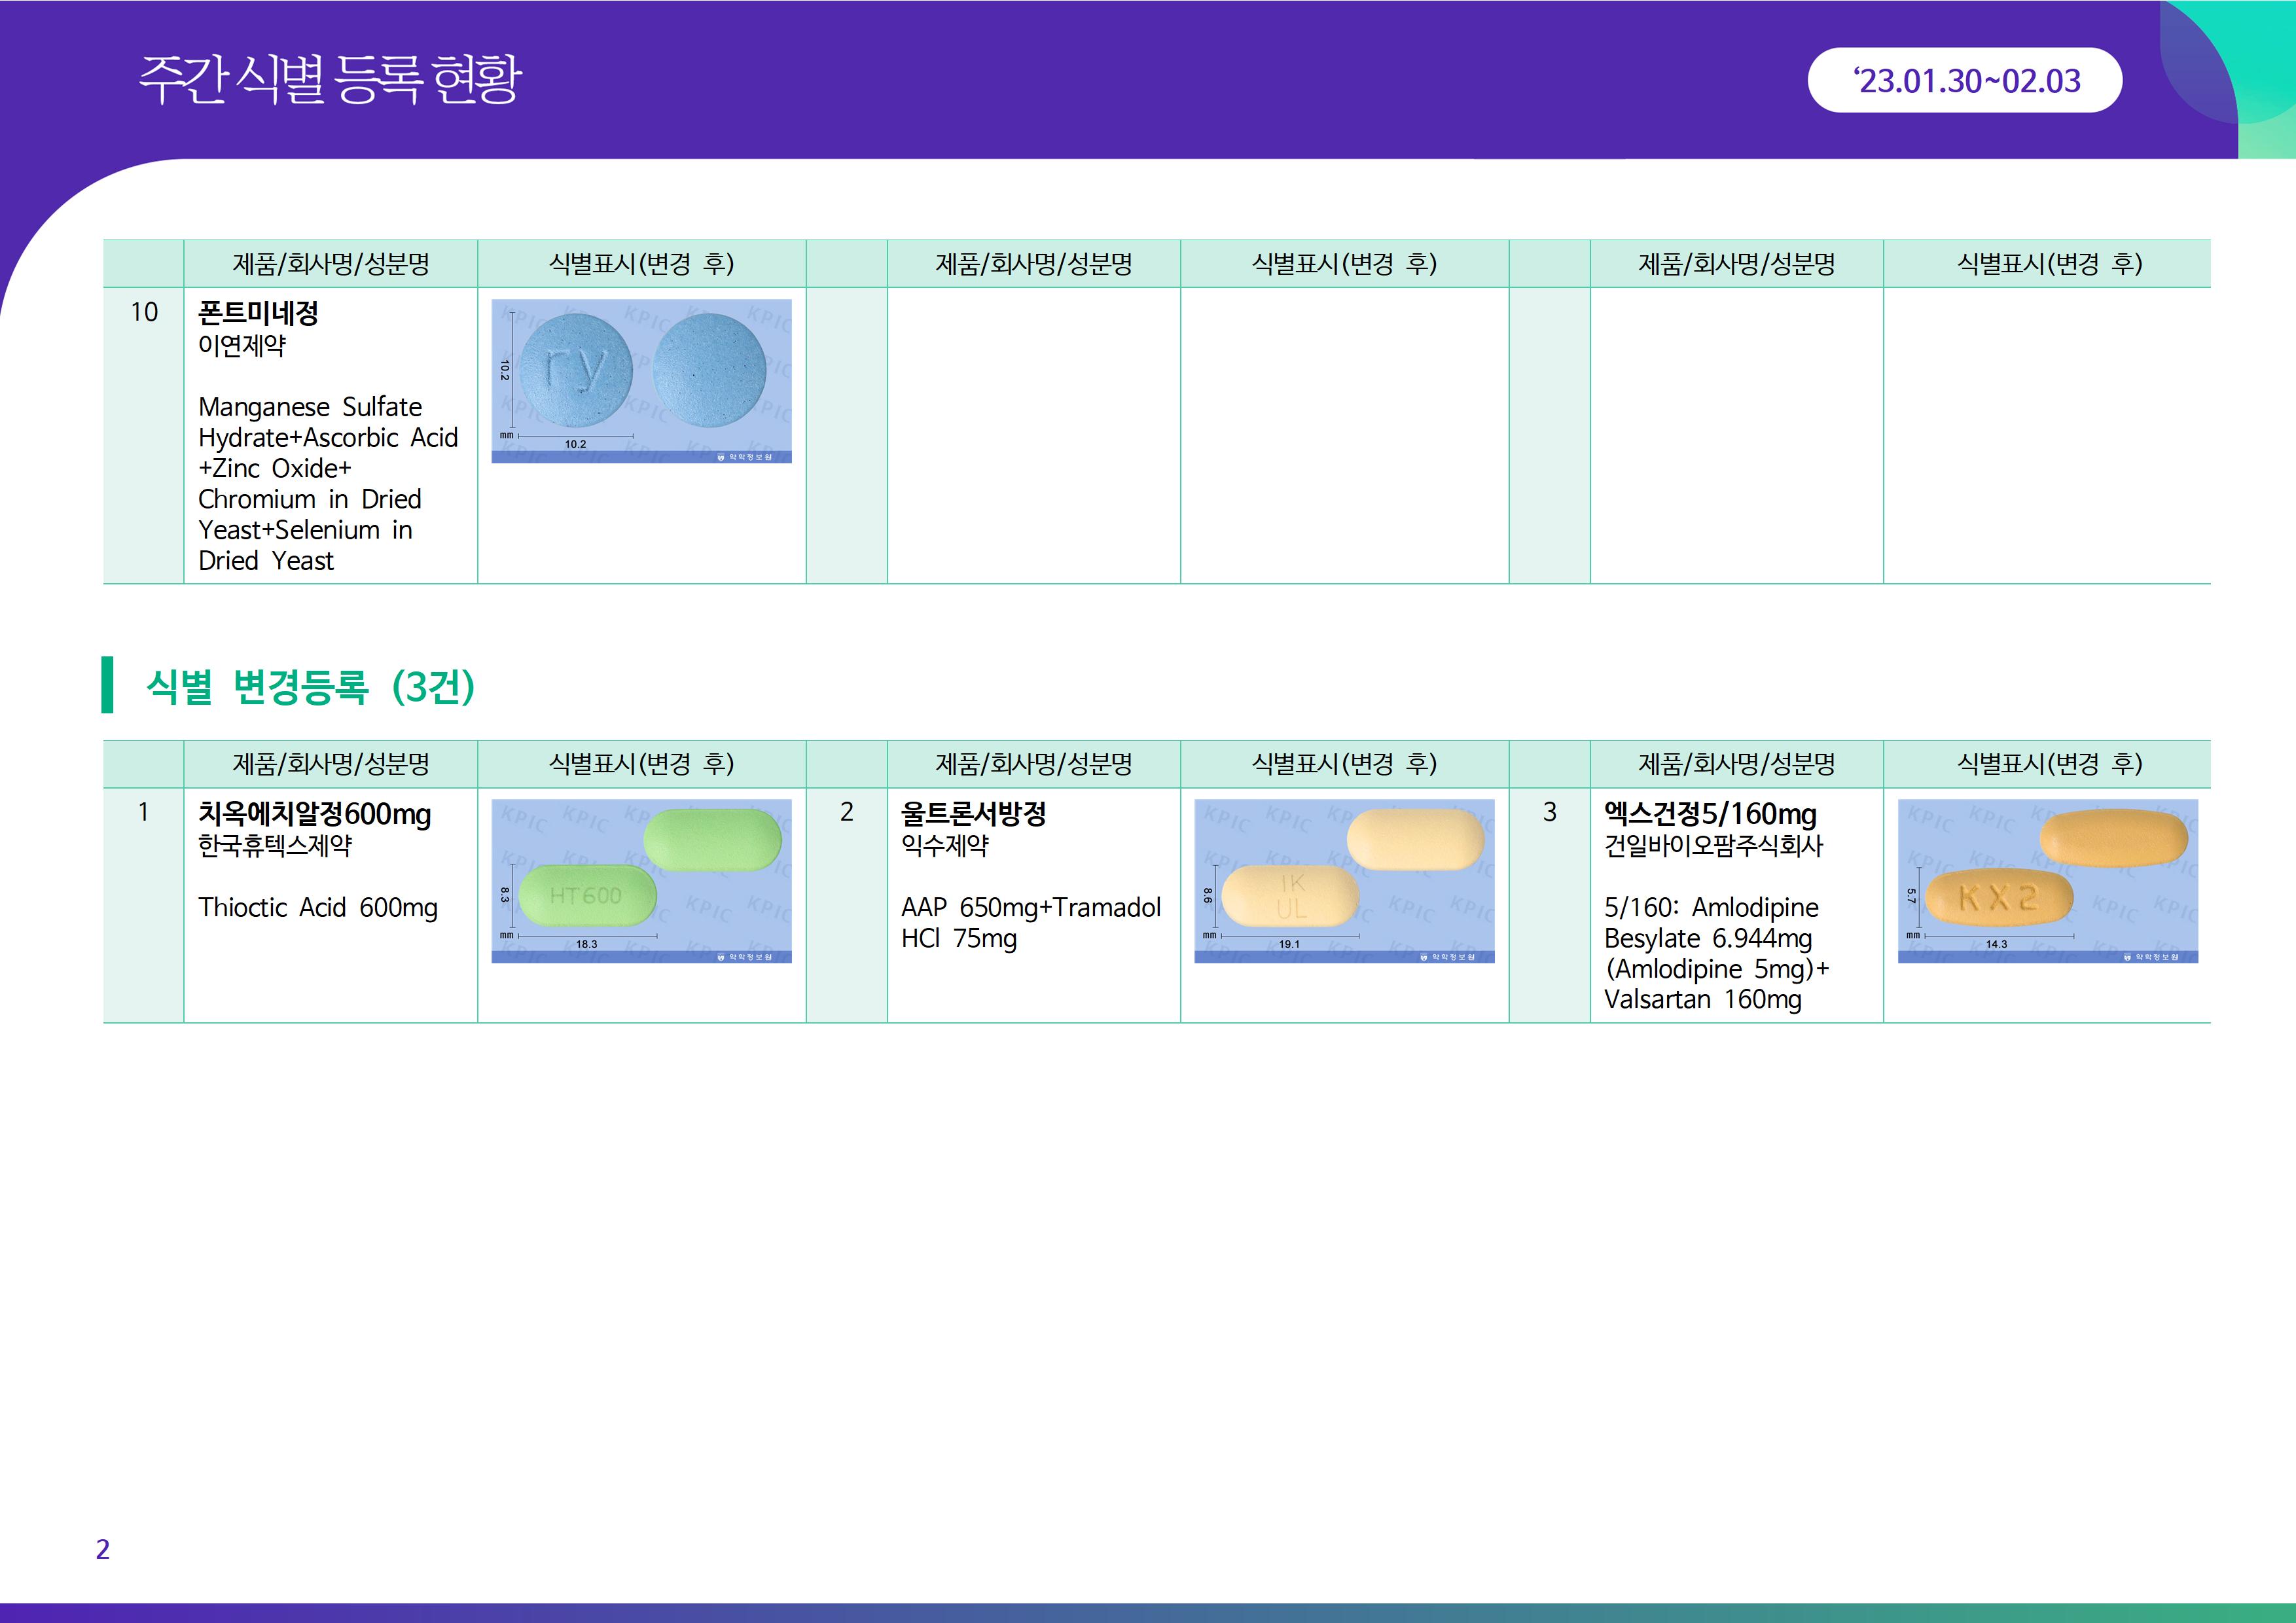Screen dimensions: 2296x1623
Task: Click the yellow IK UL tablet image
Action: click(x=1344, y=880)
